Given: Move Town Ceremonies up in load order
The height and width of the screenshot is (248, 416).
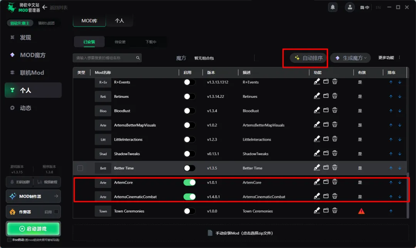Looking at the screenshot, I should tap(391, 211).
